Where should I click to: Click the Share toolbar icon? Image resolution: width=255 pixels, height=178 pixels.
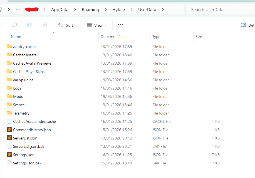click(29, 25)
